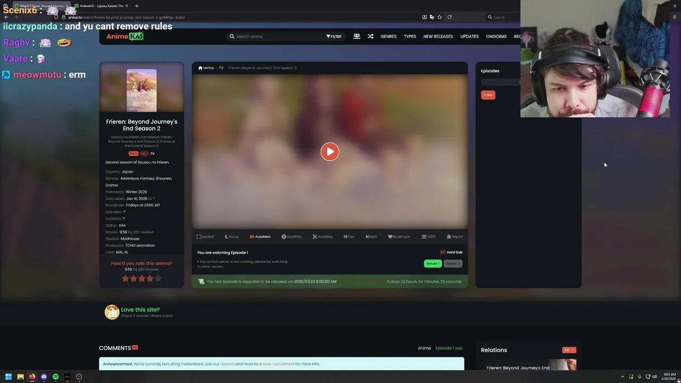Open the watch together users icon

356,36
